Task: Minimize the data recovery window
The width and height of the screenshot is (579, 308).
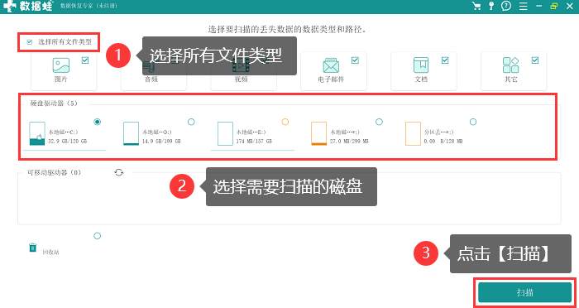Action: pyautogui.click(x=539, y=6)
